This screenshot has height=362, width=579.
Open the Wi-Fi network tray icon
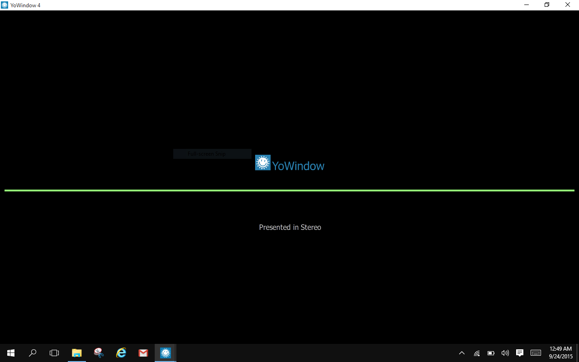[x=477, y=353]
